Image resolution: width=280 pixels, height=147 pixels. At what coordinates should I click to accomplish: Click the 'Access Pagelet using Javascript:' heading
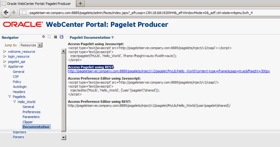[96, 44]
